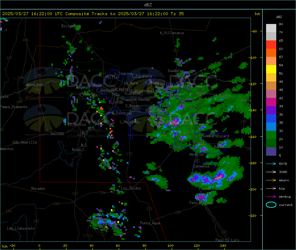Screen dimensions: 296x250
Task: Click the 'A_Villanueva' map label
Action: (x=172, y=33)
